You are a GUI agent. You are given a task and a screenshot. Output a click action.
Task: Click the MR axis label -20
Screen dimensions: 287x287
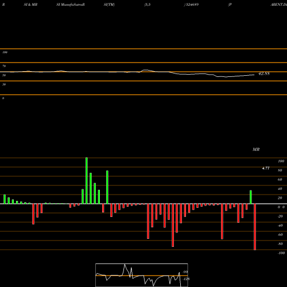click(280, 216)
